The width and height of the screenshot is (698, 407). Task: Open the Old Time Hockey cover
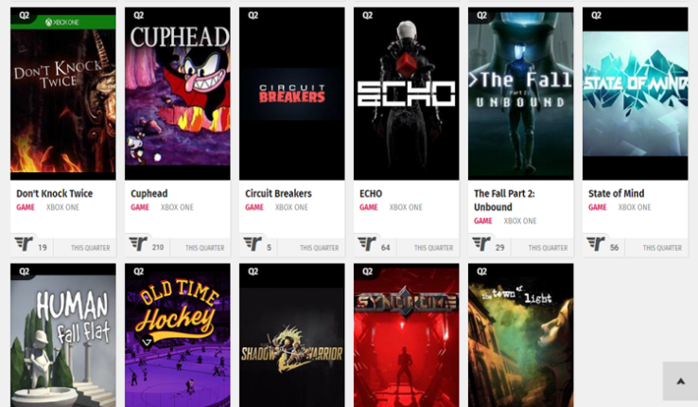point(178,335)
